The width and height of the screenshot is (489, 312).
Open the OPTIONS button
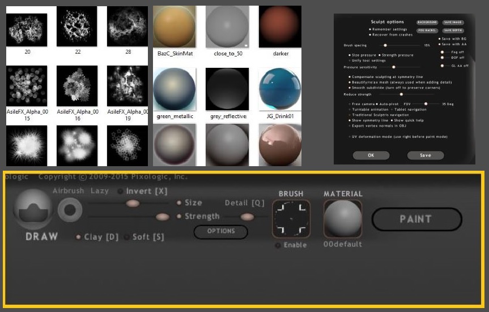(x=221, y=231)
